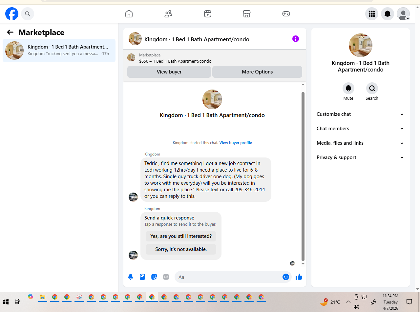The image size is (420, 312).
Task: Click the chat scroll-down arrow
Action: click(303, 264)
